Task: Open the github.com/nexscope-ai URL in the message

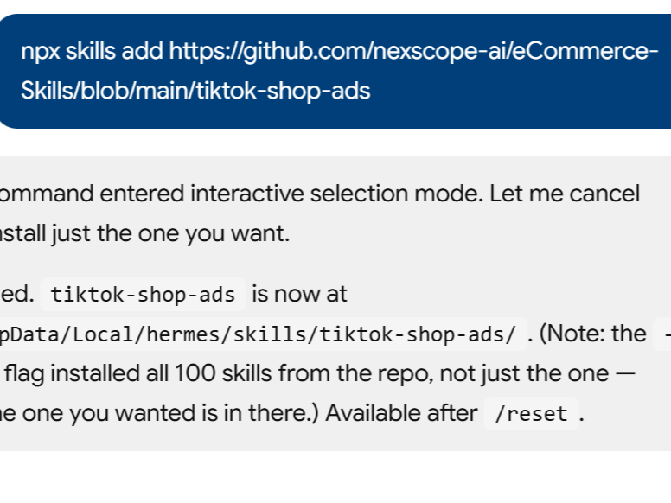Action: click(x=413, y=52)
